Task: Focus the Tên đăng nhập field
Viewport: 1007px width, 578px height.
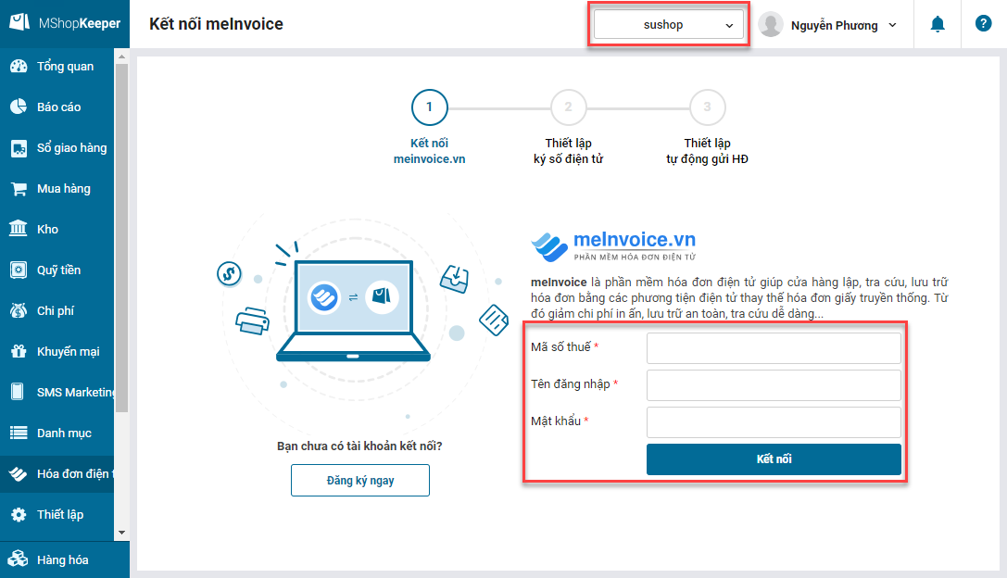Action: click(x=774, y=385)
